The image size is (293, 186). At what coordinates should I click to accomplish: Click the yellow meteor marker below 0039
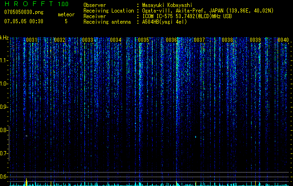(255, 183)
